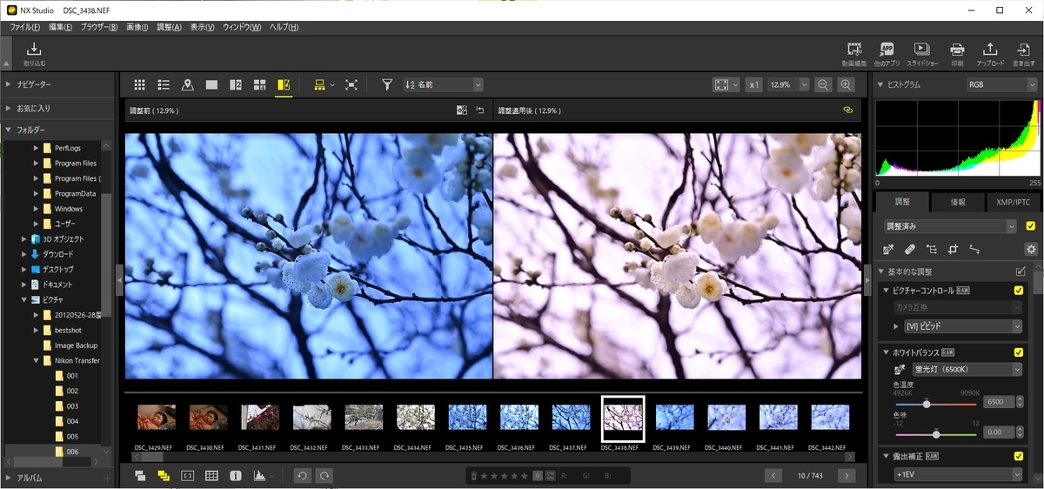Select the straighten tool icon
The image size is (1044, 489).
click(x=974, y=250)
